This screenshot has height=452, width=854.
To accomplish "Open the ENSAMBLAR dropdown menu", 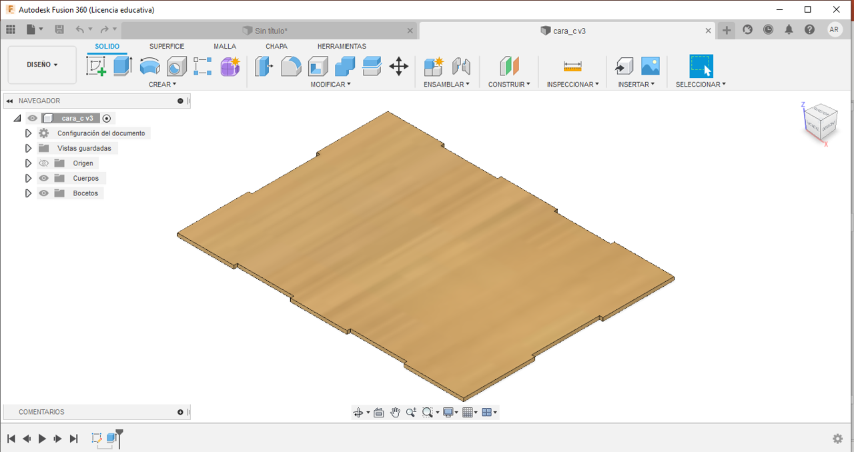I will pos(446,85).
